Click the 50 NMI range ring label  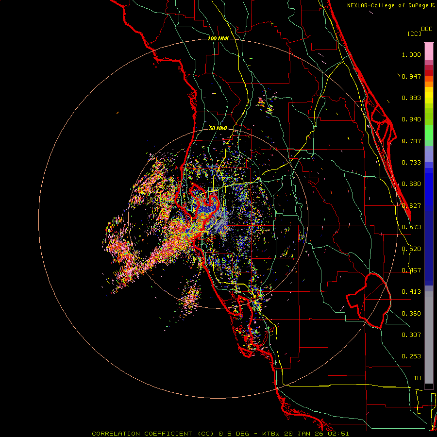click(x=218, y=129)
